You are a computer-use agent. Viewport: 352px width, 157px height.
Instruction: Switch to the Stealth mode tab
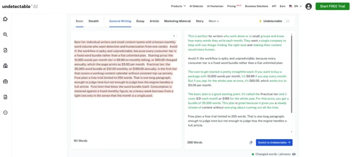(93, 21)
